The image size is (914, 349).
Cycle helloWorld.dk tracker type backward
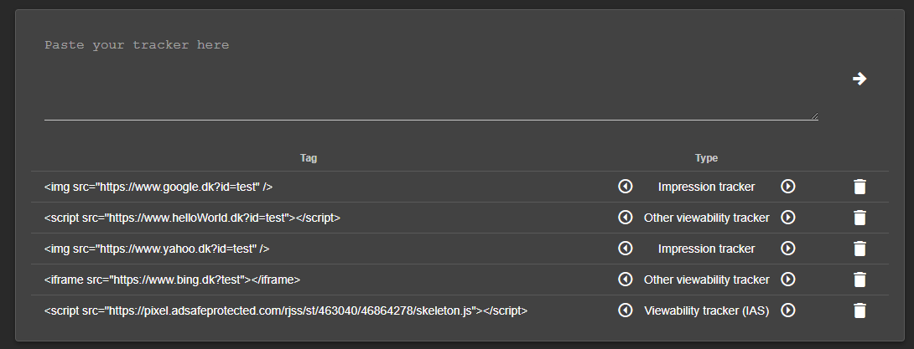[625, 217]
